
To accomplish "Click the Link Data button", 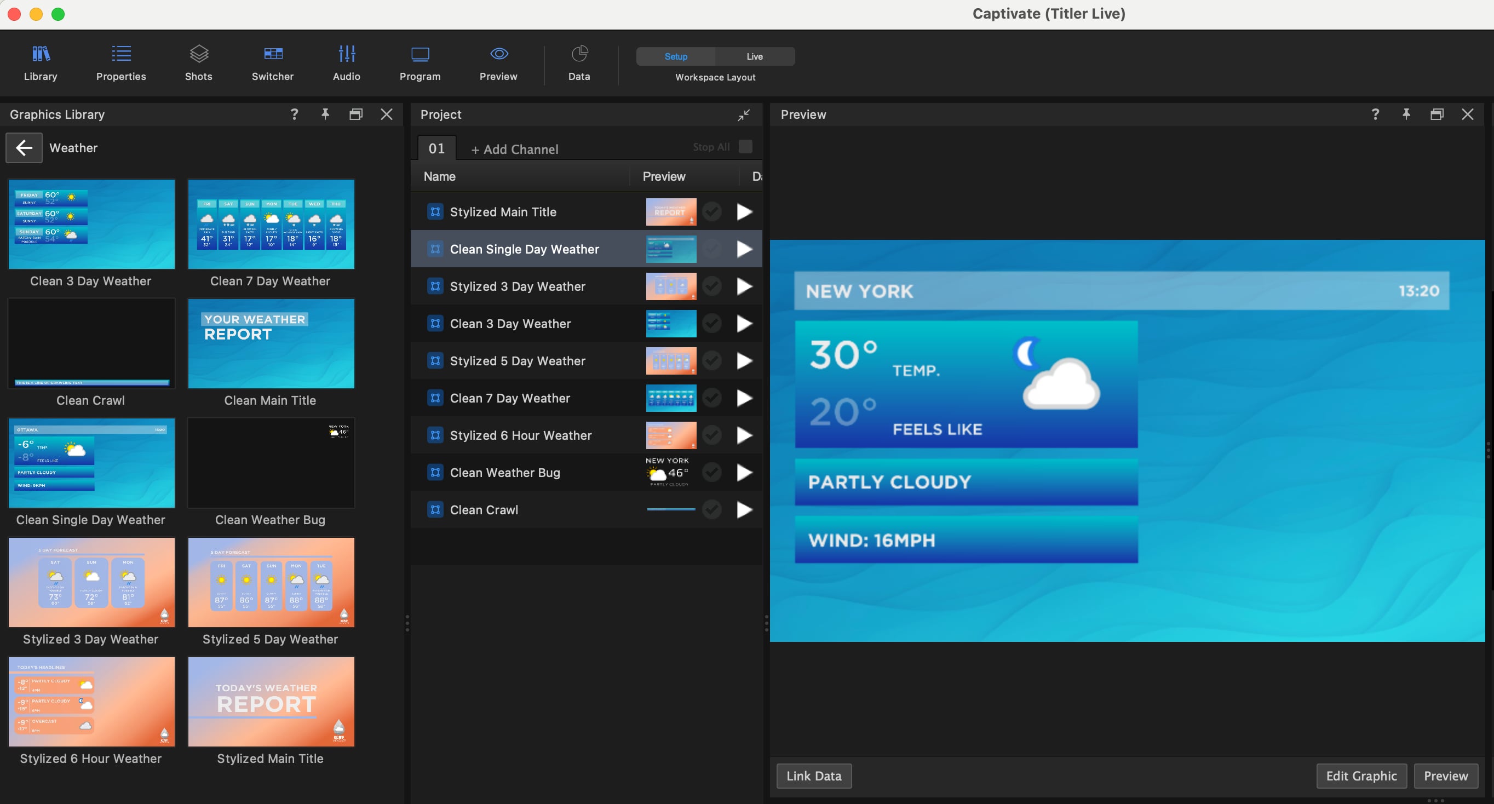I will pos(814,776).
